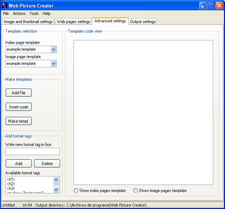Click the 16:54 time in status bar
Image resolution: width=225 pixels, height=209 pixels.
(27, 205)
